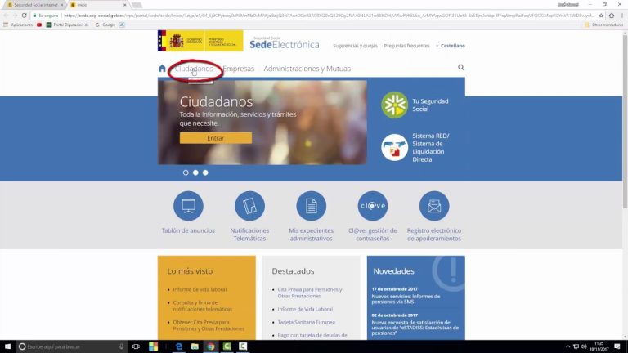This screenshot has height=353, width=628.
Task: Open Mis expedientes administrativos icon
Action: click(311, 206)
